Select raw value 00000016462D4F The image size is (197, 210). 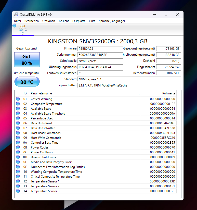(x=163, y=123)
